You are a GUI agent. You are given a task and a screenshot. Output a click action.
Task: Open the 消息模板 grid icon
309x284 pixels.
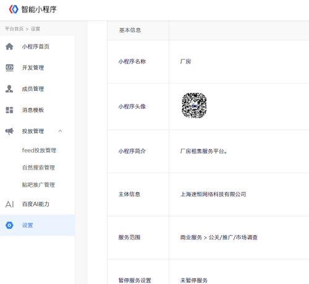point(9,110)
